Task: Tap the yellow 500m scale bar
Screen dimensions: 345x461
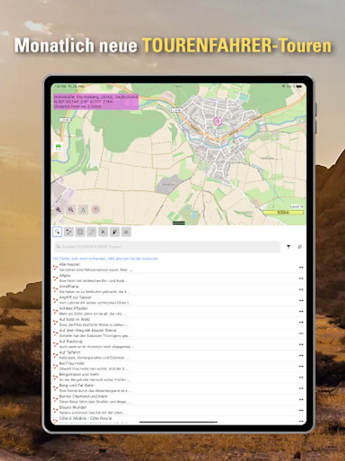Action: [283, 212]
